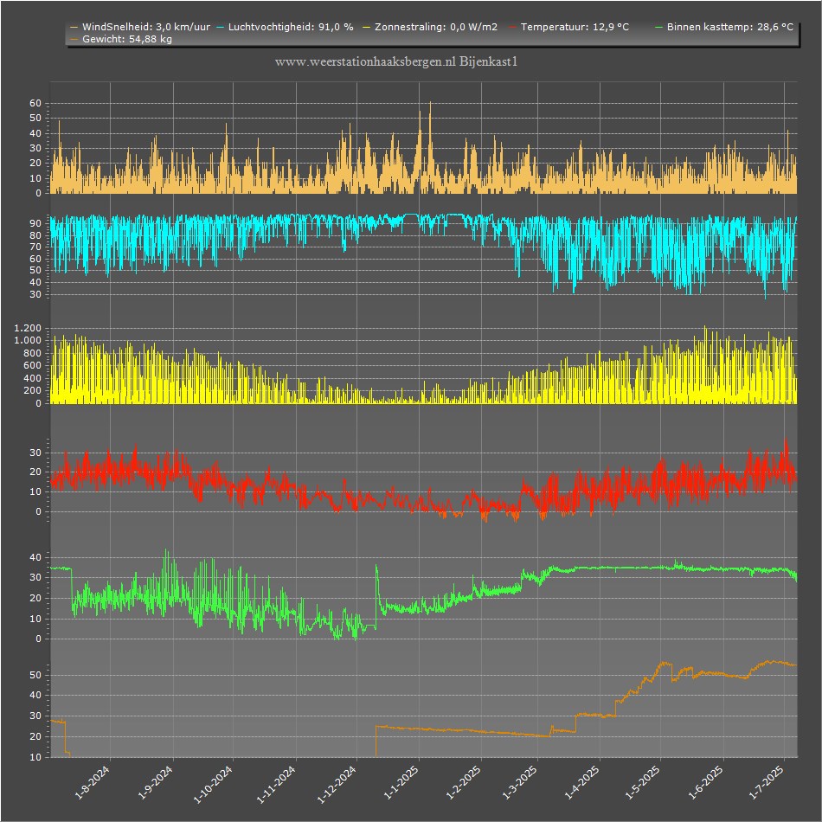
Task: Click the 90 humidity axis value
Action: pyautogui.click(x=35, y=223)
